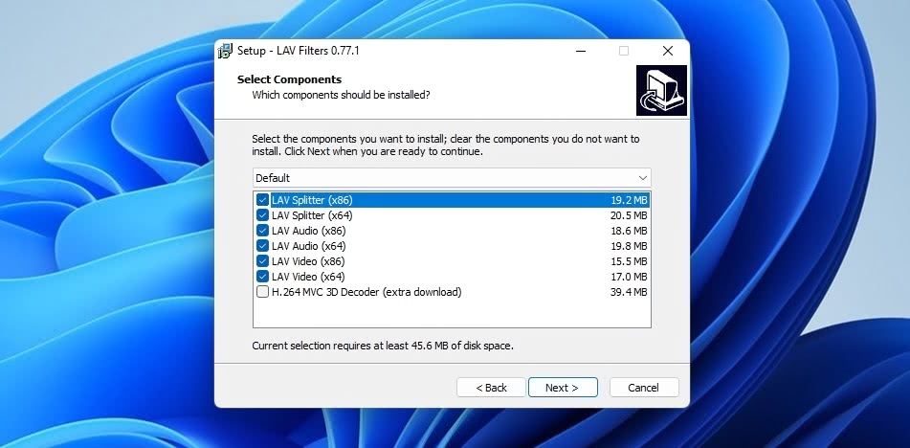The height and width of the screenshot is (448, 910).
Task: Cancel the LAV Filters setup
Action: coord(644,388)
